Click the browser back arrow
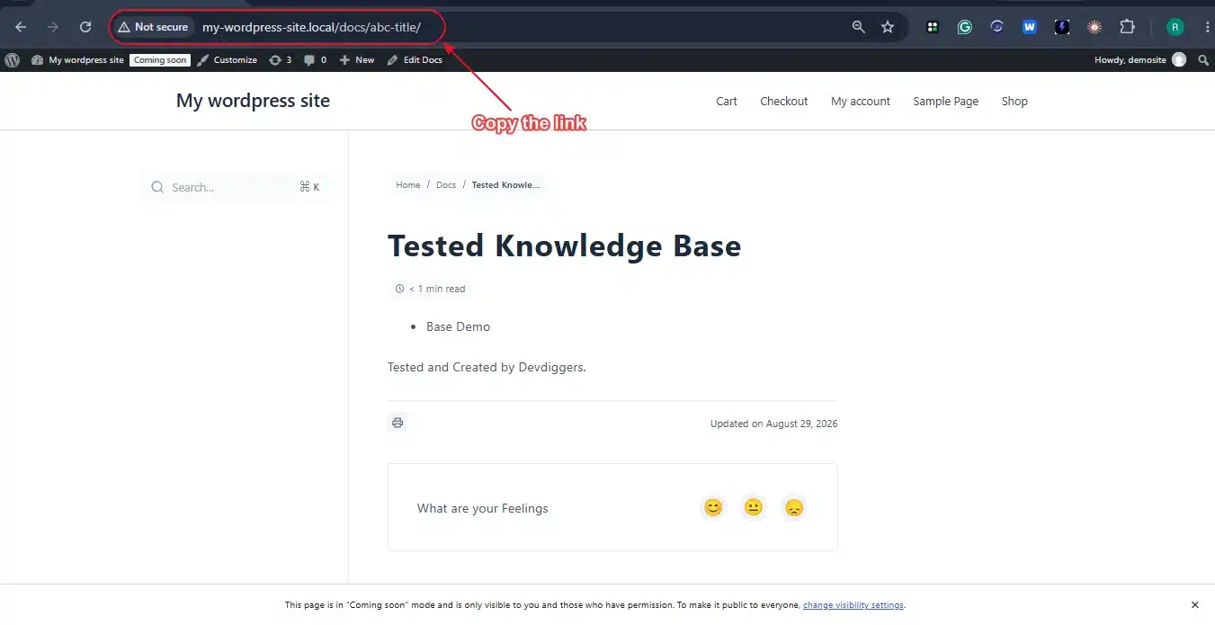This screenshot has height=625, width=1215. click(x=21, y=27)
